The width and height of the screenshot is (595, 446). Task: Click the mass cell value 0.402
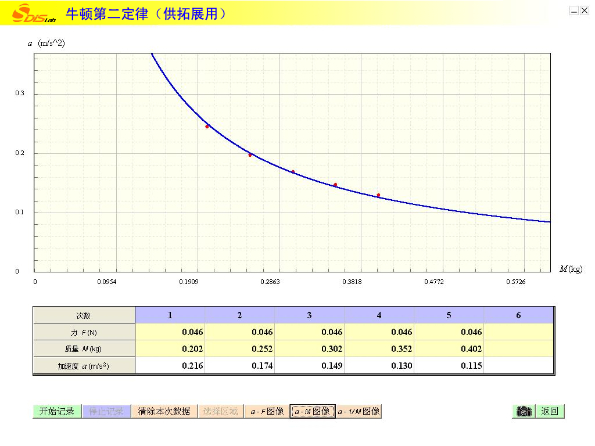449,349
